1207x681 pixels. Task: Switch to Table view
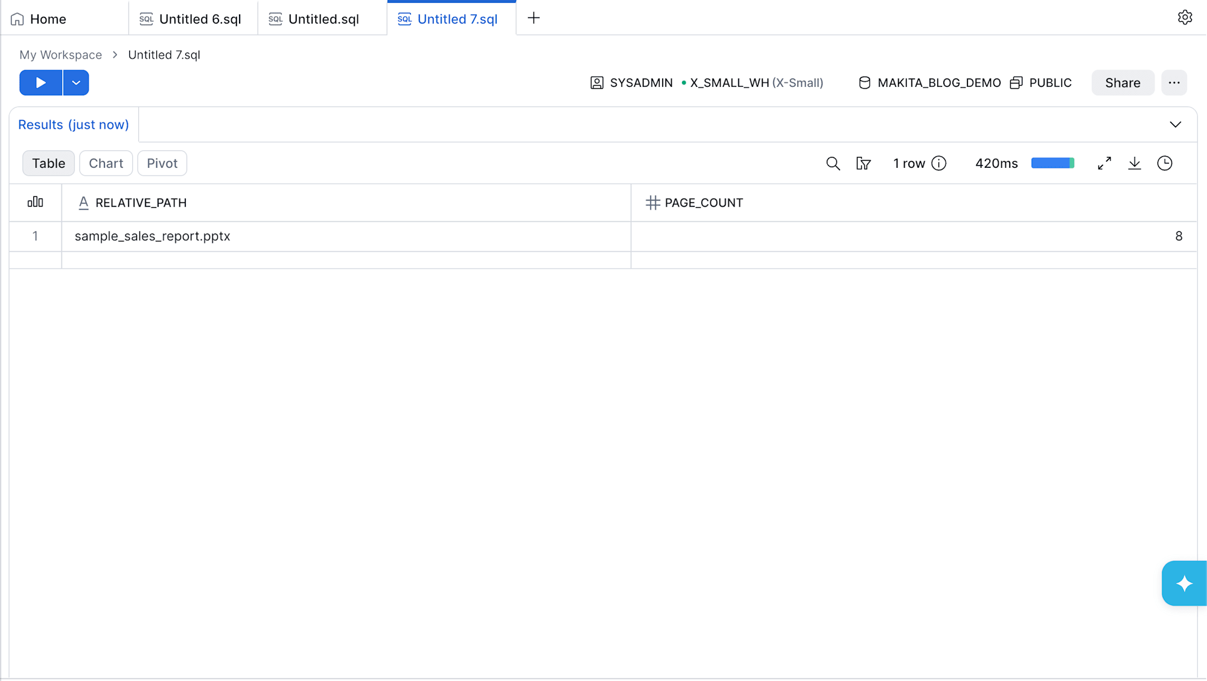(48, 163)
